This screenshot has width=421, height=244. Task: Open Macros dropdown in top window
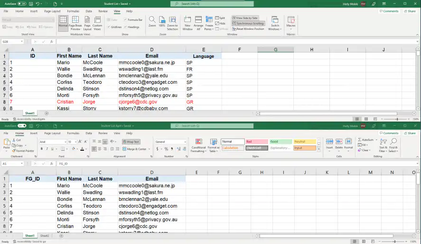[291, 23]
